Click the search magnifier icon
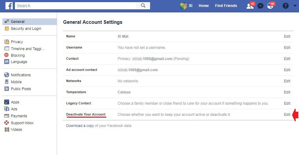299x155 pixels. point(143,6)
